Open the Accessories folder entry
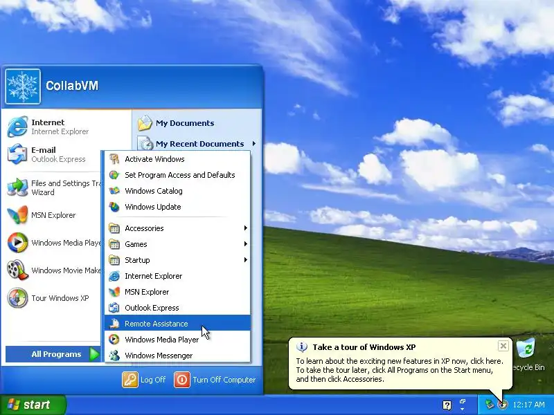 (x=177, y=228)
